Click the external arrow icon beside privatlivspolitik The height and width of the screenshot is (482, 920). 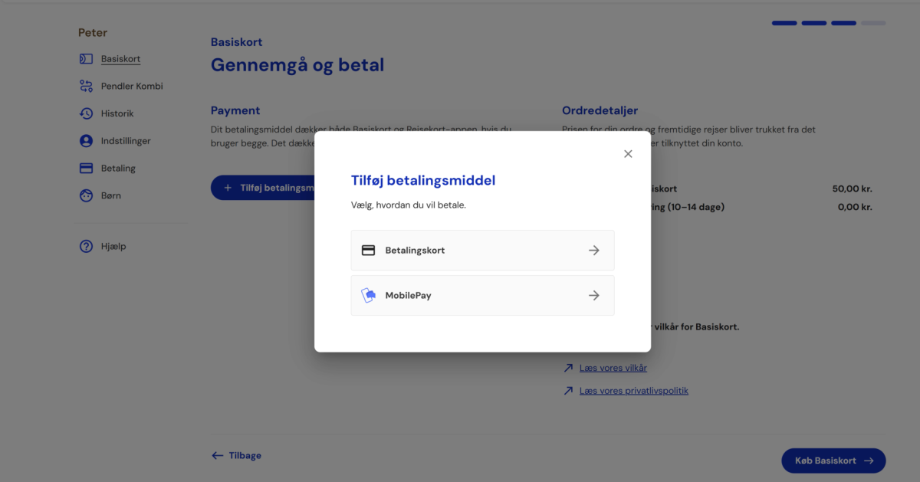click(x=568, y=391)
